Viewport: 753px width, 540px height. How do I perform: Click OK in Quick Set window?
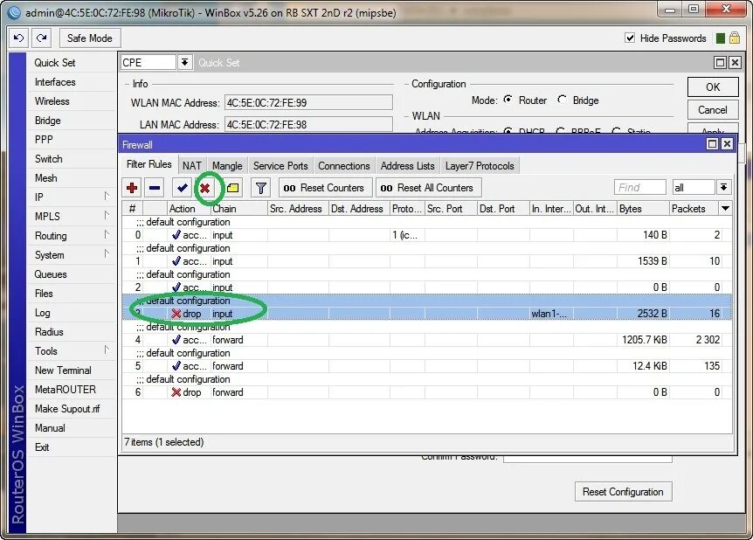point(713,87)
